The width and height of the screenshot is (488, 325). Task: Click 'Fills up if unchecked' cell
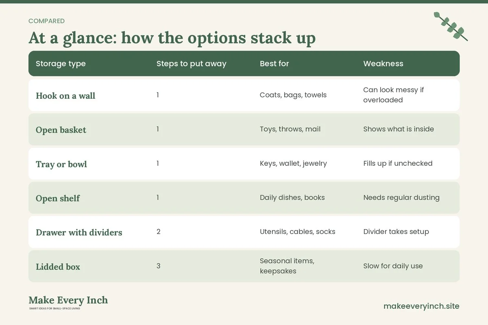coord(398,163)
